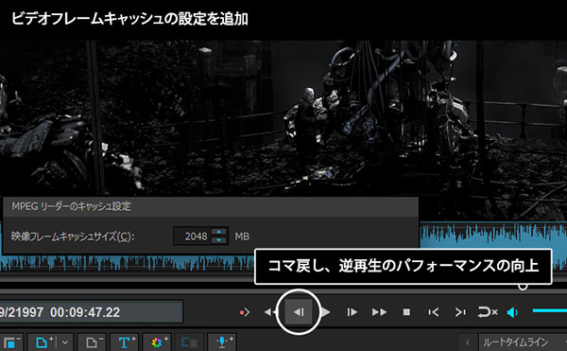Jump to the previous edit point

click(x=433, y=312)
